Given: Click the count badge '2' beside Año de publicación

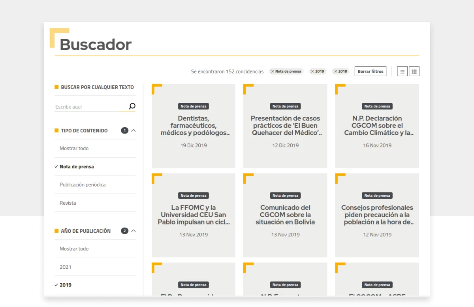Looking at the screenshot, I should (x=125, y=231).
